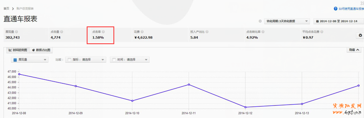Click the help icon beside 点击率
This screenshot has height=118, width=364.
click(103, 32)
